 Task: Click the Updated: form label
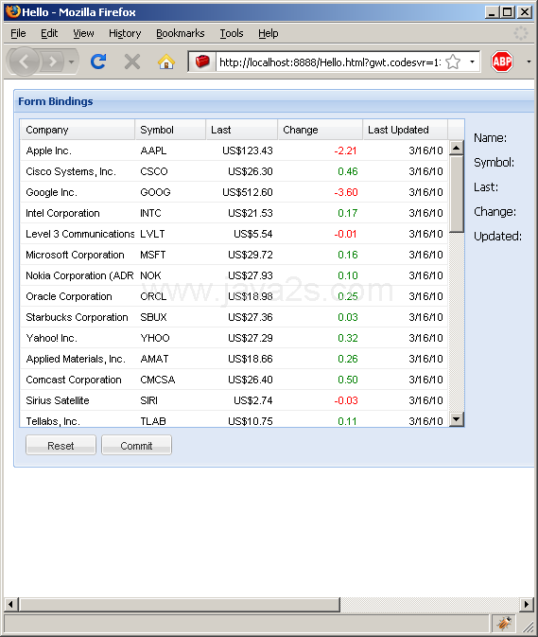(498, 236)
